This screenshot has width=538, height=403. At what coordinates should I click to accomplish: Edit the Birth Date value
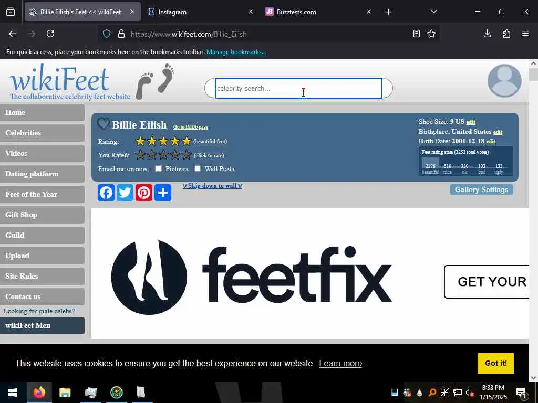pos(491,142)
